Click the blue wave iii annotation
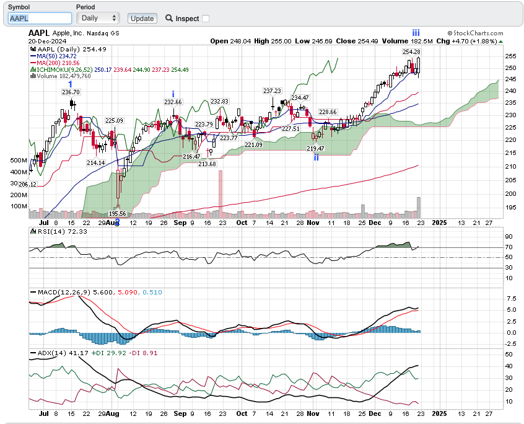Screen dimensions: 524x424 [x=416, y=33]
